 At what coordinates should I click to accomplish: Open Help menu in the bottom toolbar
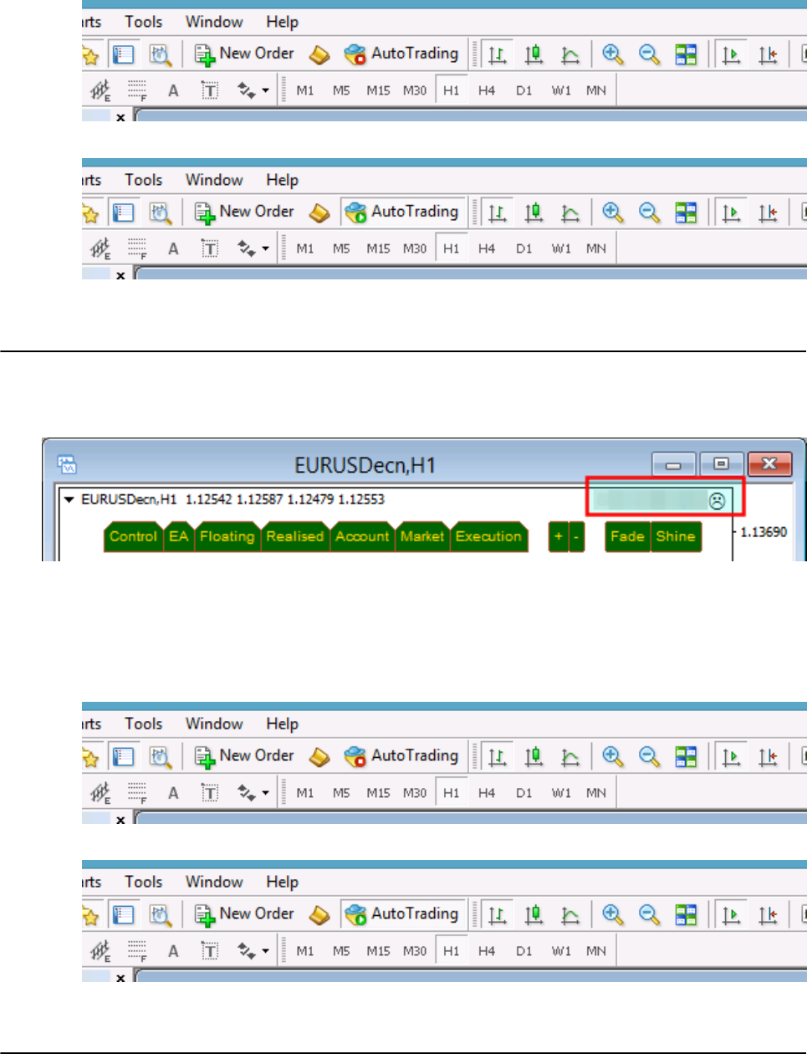click(x=283, y=882)
